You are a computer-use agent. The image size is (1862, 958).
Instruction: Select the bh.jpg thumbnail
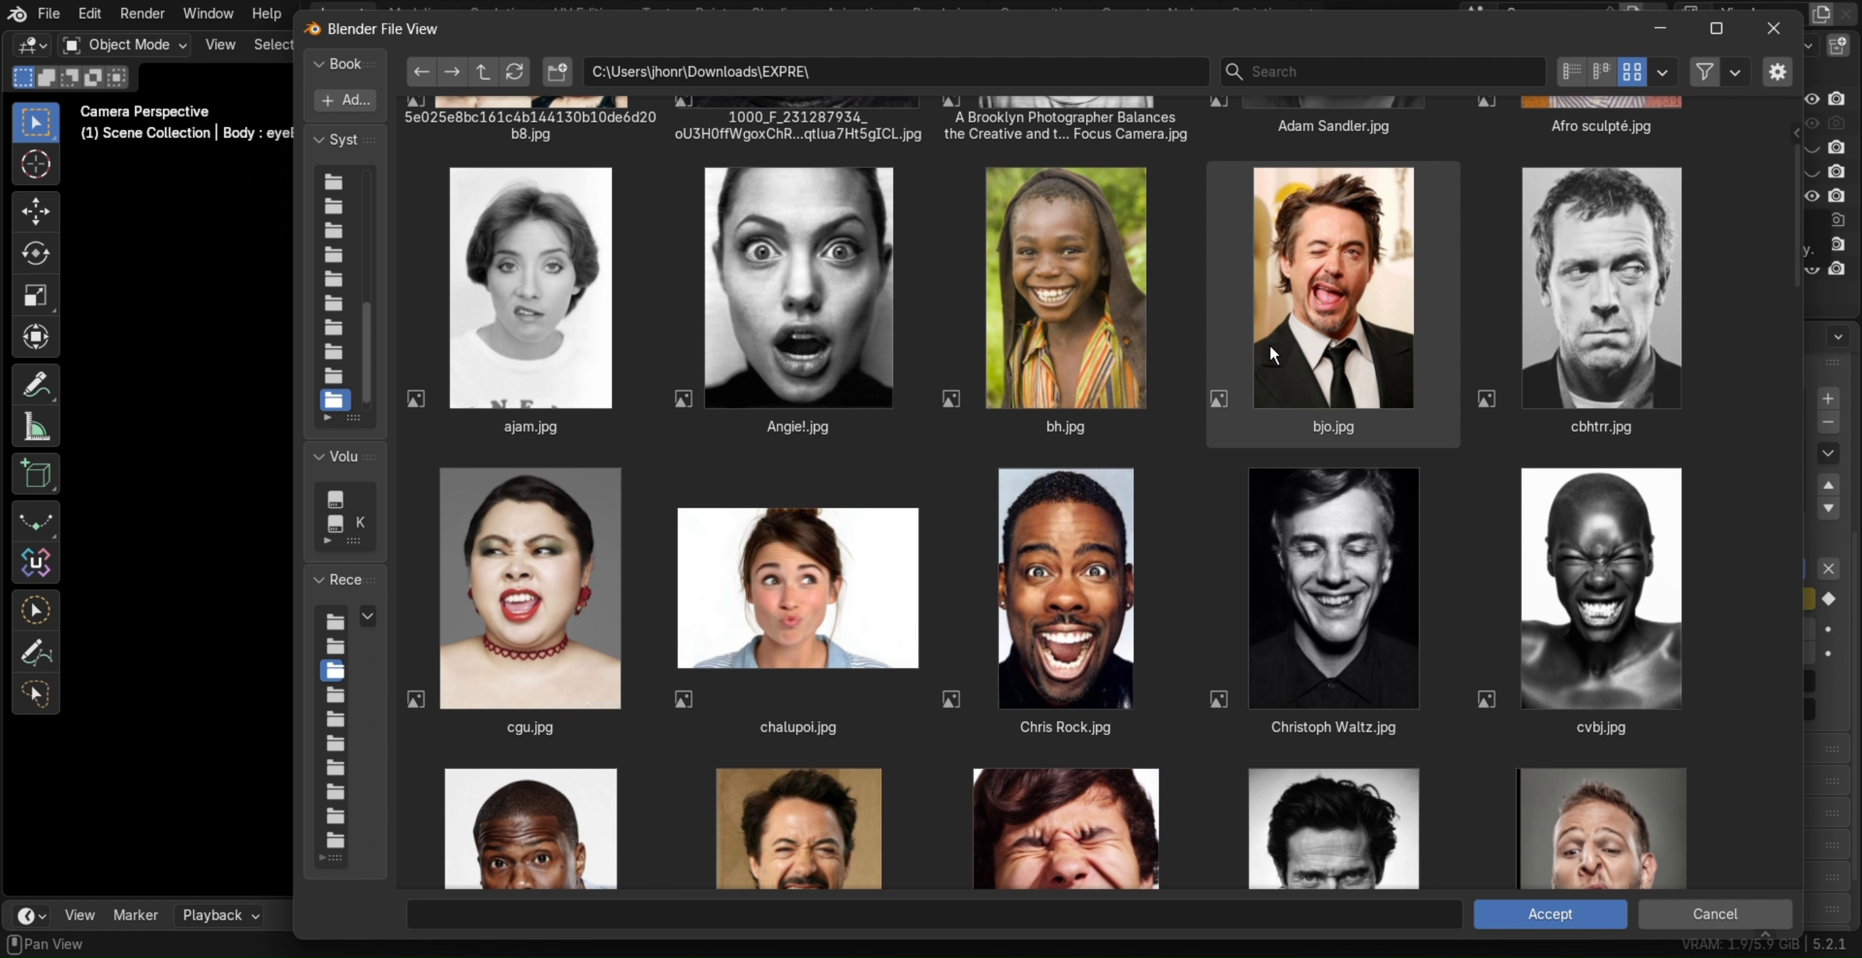pos(1066,288)
